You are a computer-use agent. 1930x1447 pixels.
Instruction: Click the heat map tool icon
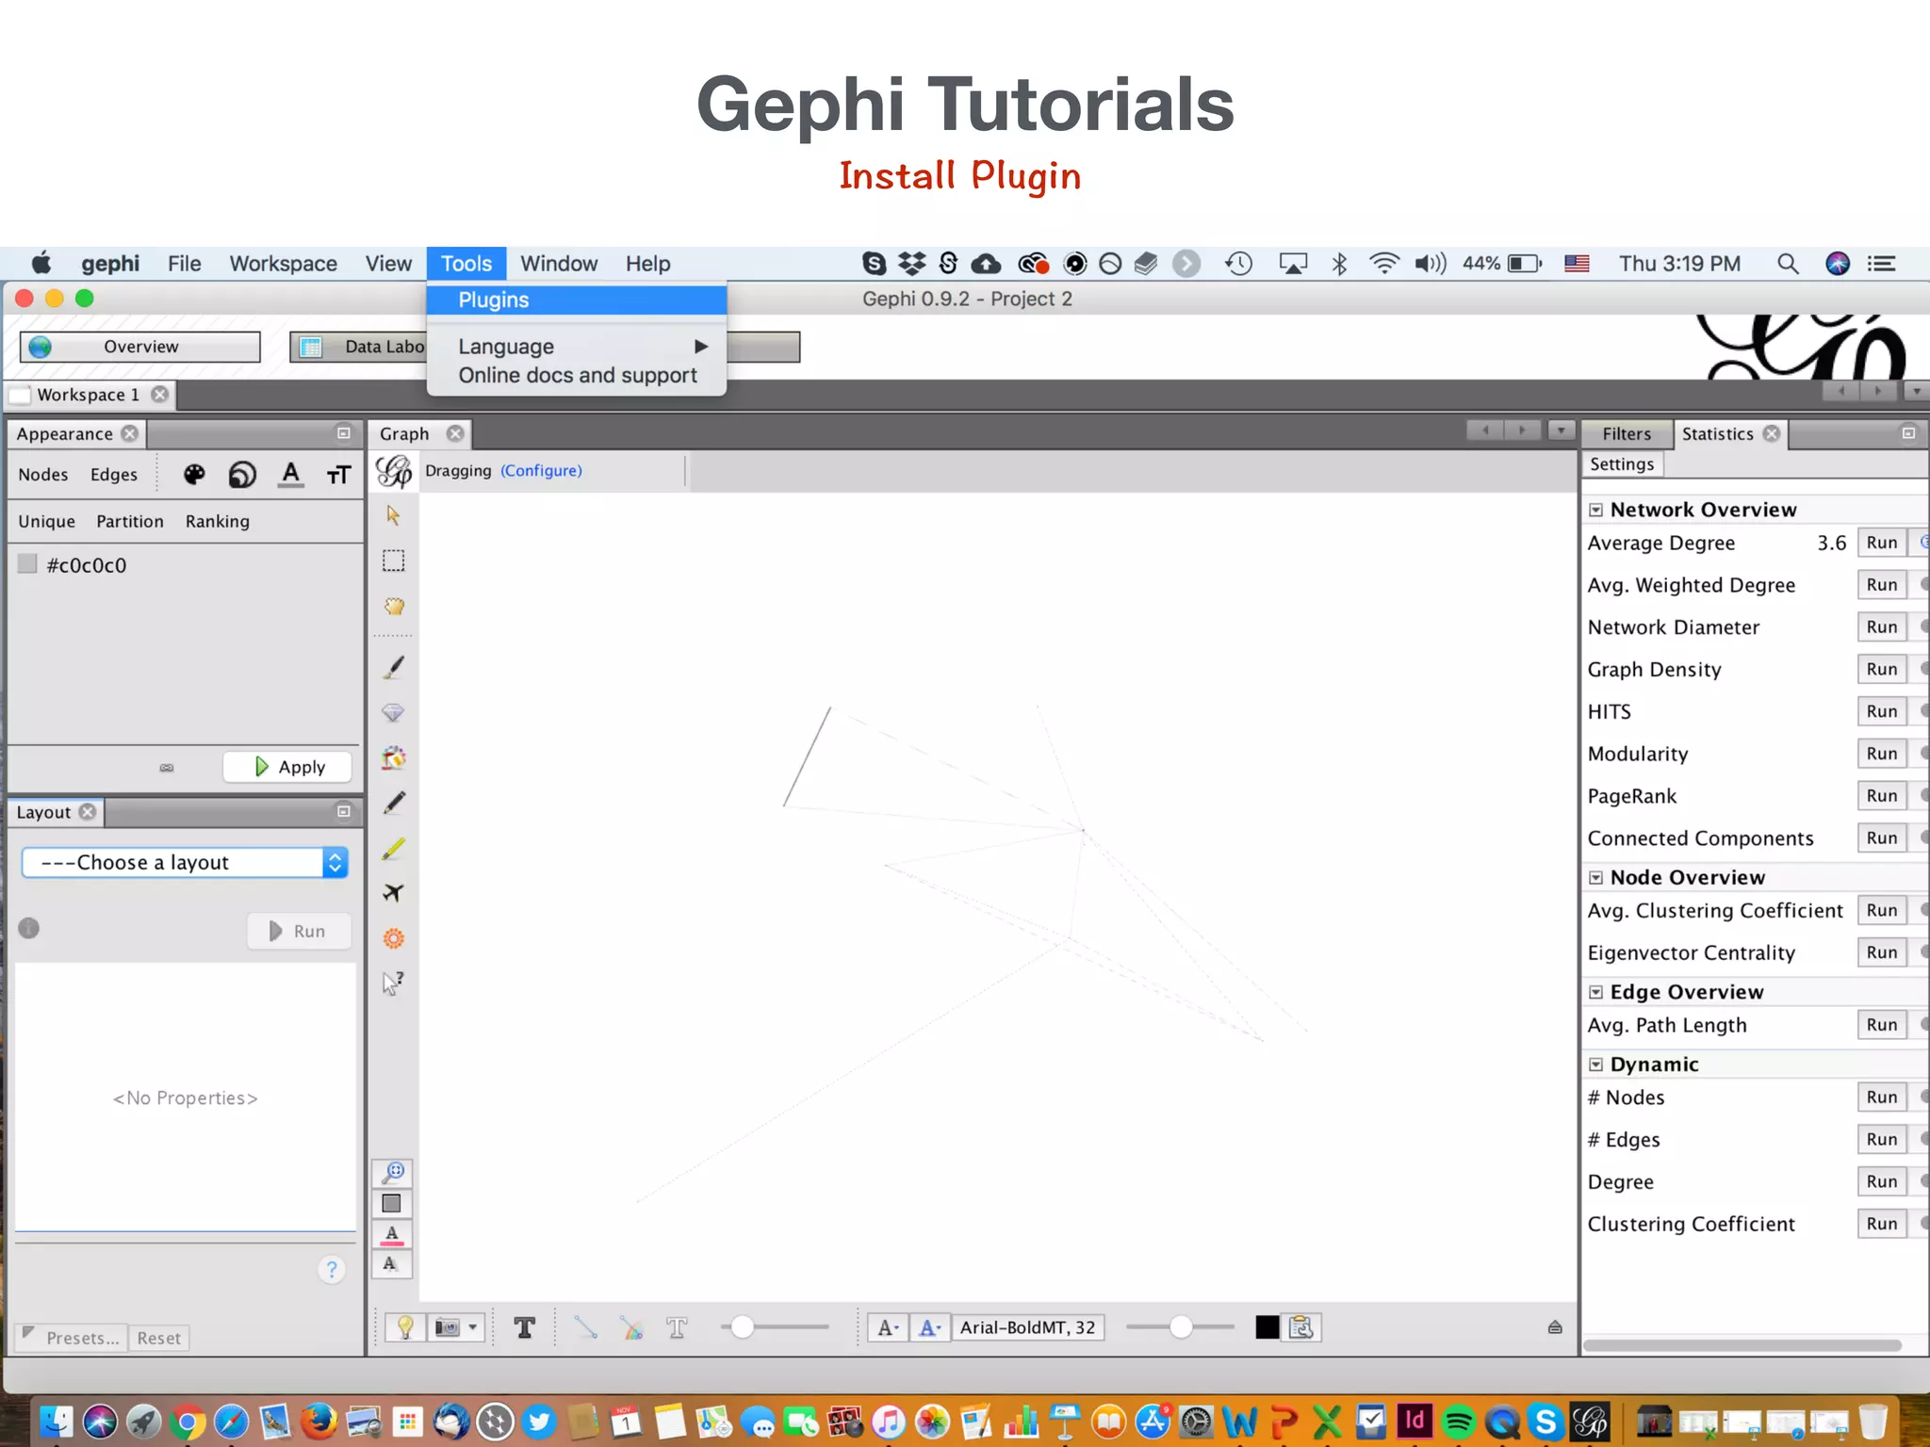(x=393, y=938)
